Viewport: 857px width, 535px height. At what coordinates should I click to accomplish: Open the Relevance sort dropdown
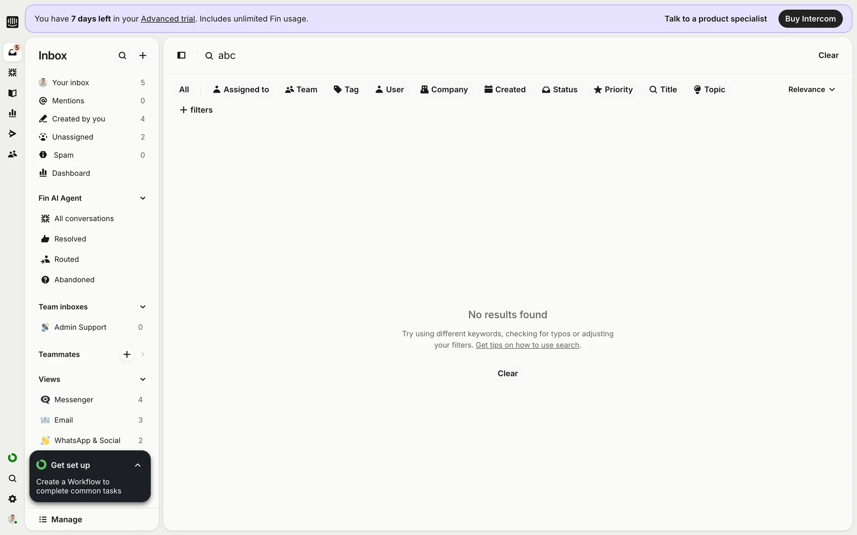pos(811,90)
